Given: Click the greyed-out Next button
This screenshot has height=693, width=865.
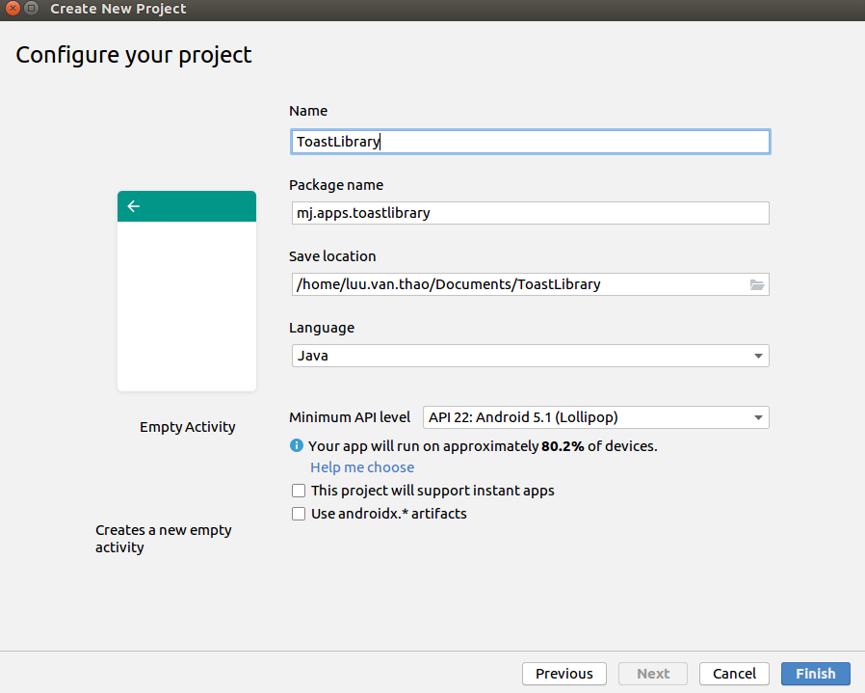Looking at the screenshot, I should click(653, 674).
